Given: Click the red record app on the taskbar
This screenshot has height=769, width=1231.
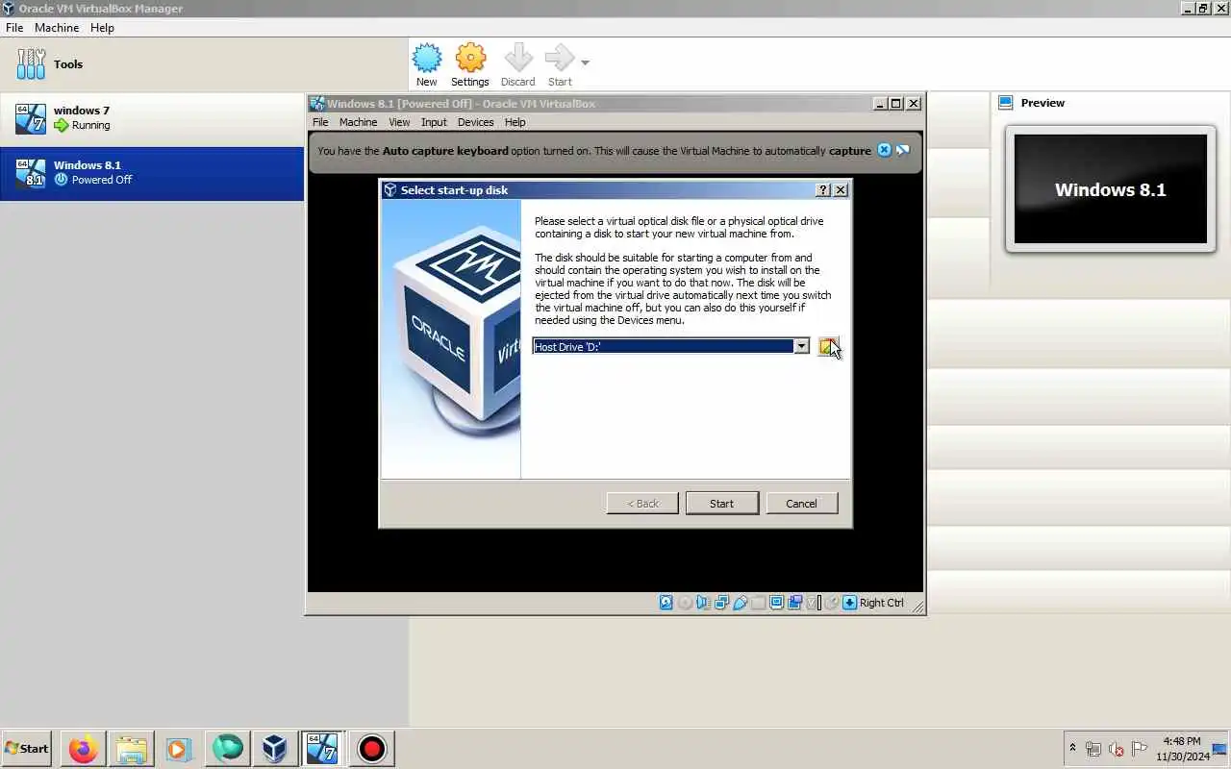Looking at the screenshot, I should pyautogui.click(x=372, y=749).
